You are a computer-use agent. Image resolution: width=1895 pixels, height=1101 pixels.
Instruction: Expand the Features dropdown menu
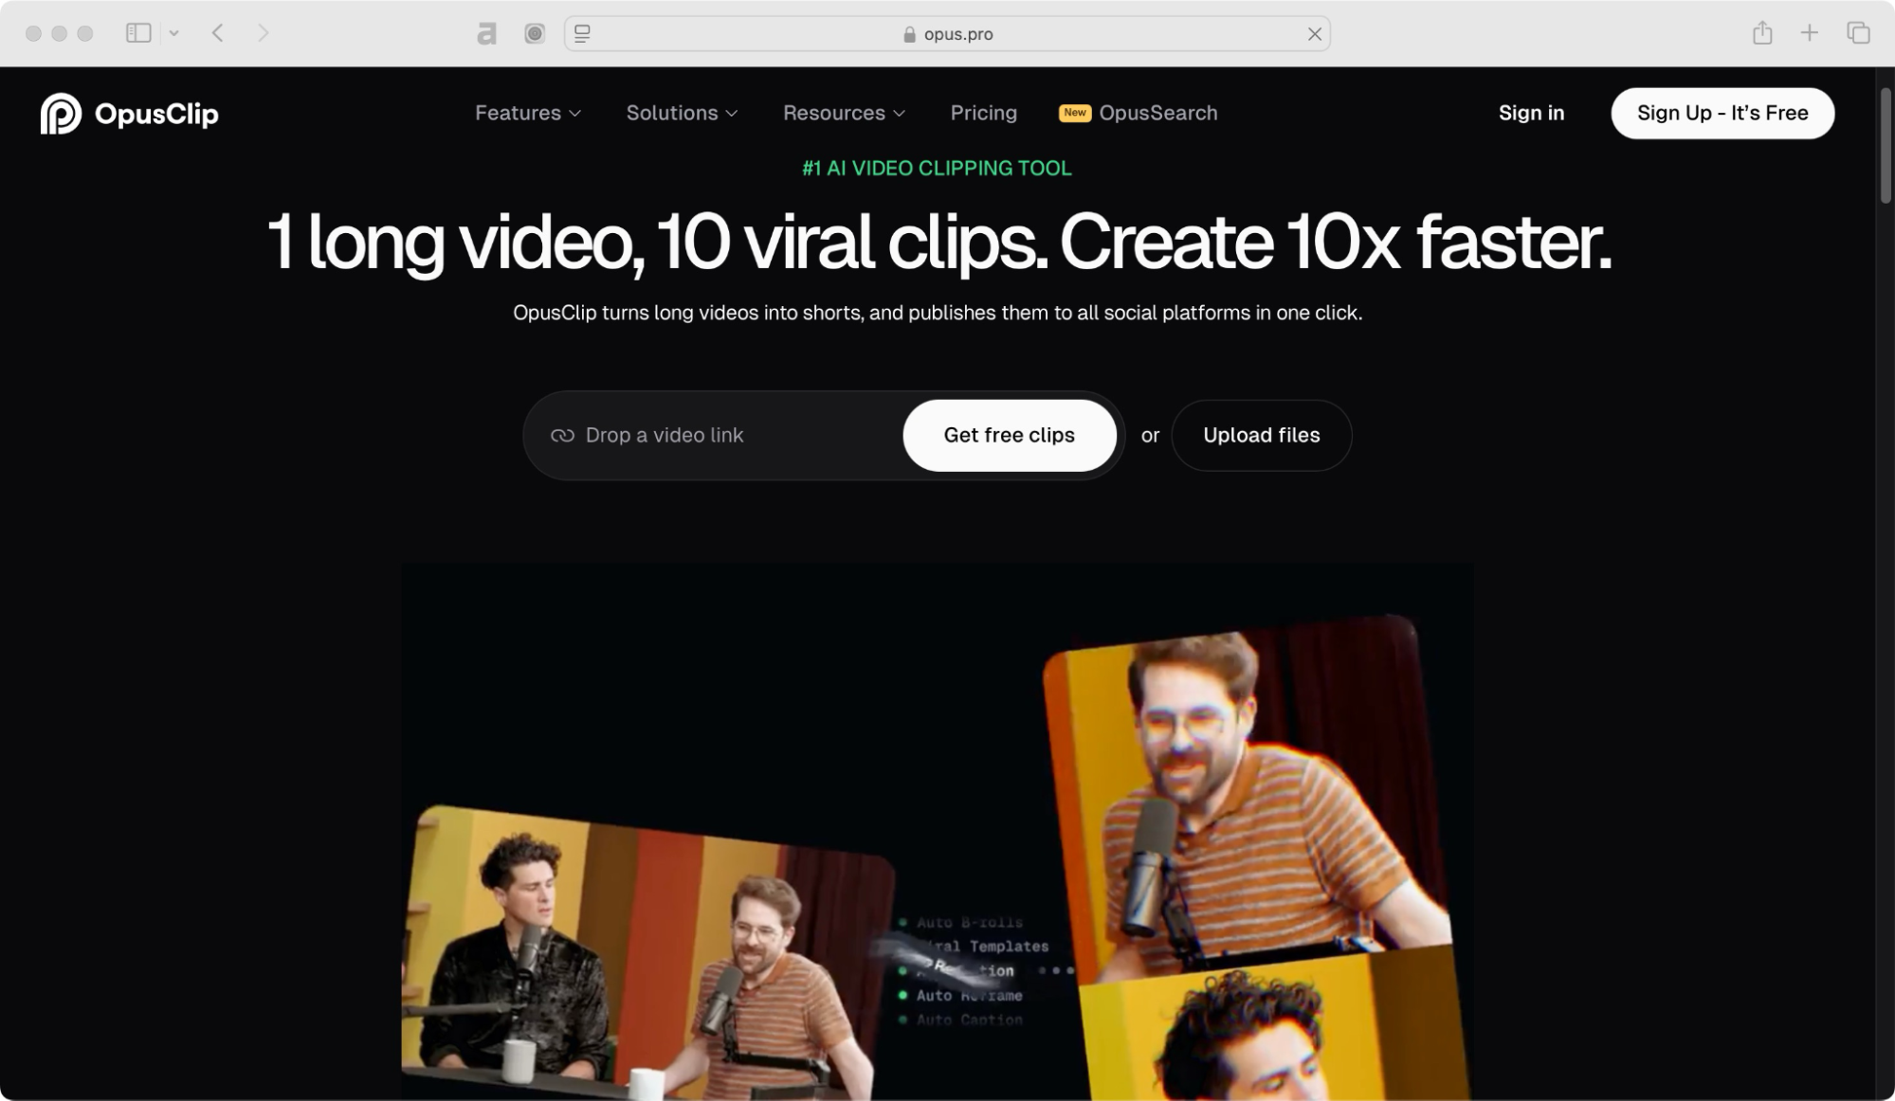528,113
